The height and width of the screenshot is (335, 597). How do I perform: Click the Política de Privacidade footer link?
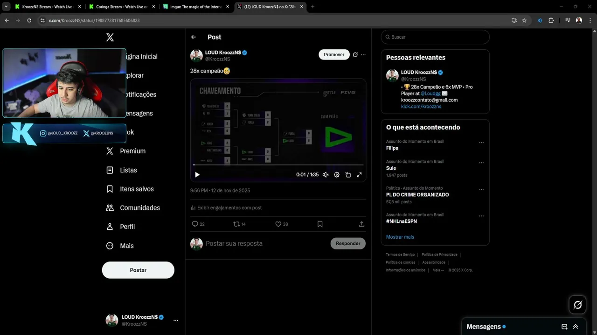click(439, 255)
